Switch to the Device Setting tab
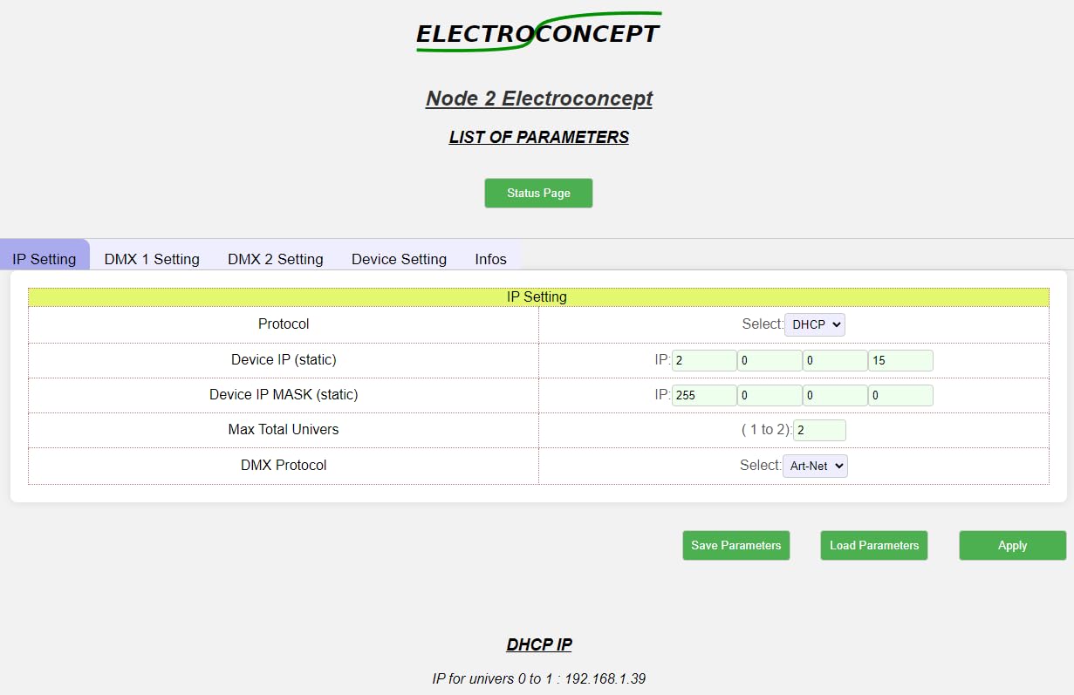The height and width of the screenshot is (695, 1074). 399,259
